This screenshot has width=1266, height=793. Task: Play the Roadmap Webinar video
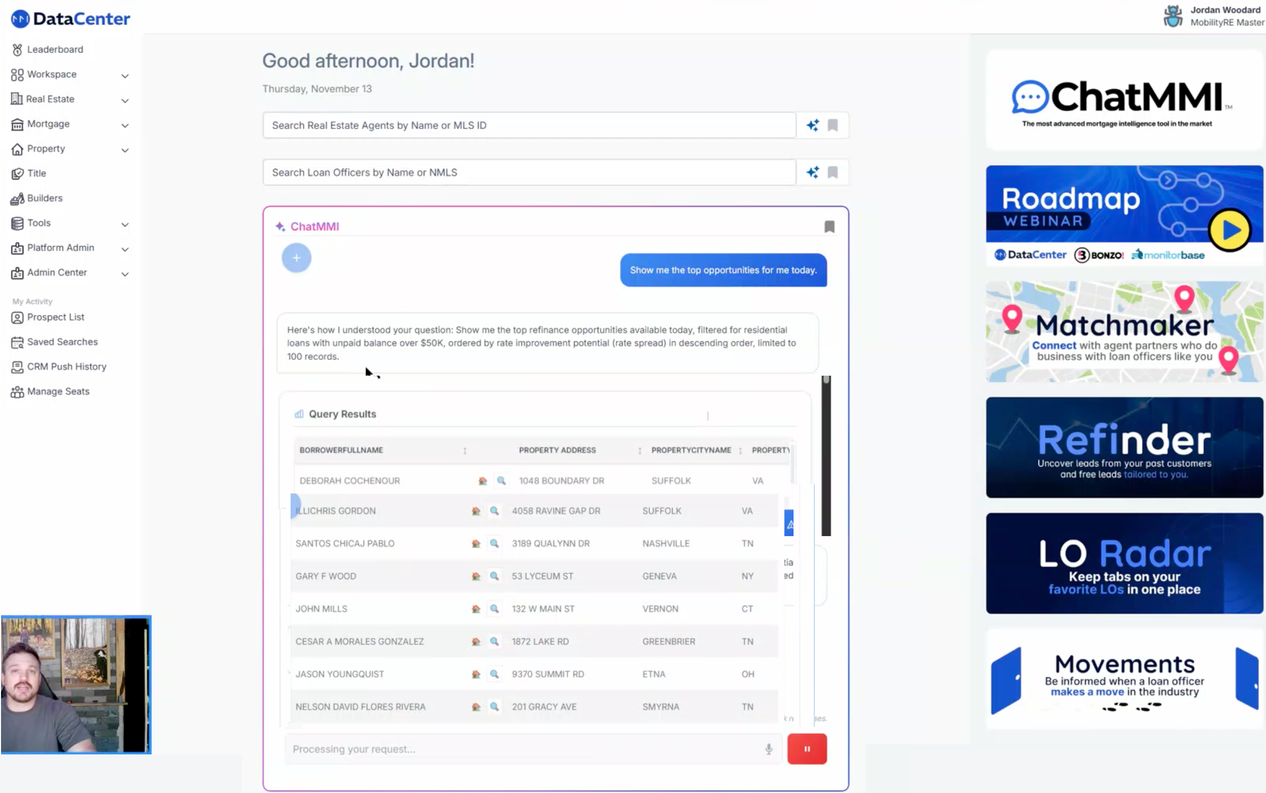tap(1229, 229)
